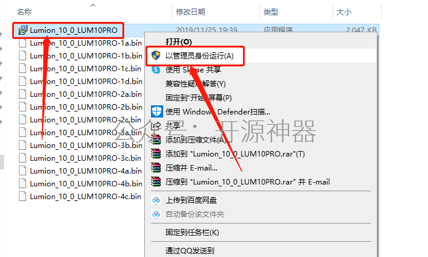Select file name Lumion_10_0_LUM10PRO-3a.bin
The image size is (428, 257).
click(86, 133)
